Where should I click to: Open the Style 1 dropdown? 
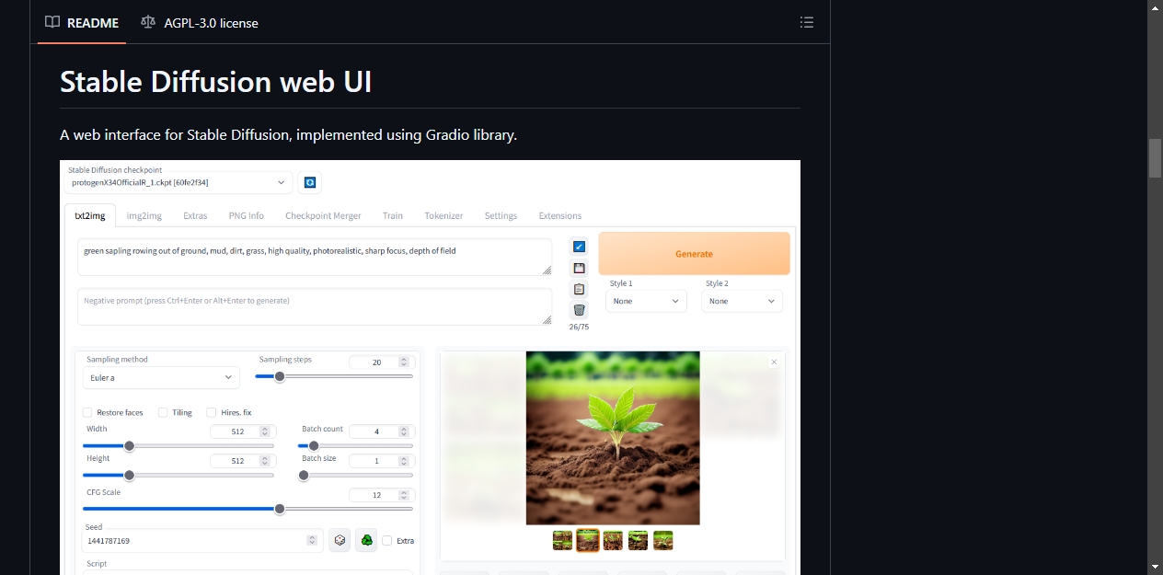click(646, 301)
